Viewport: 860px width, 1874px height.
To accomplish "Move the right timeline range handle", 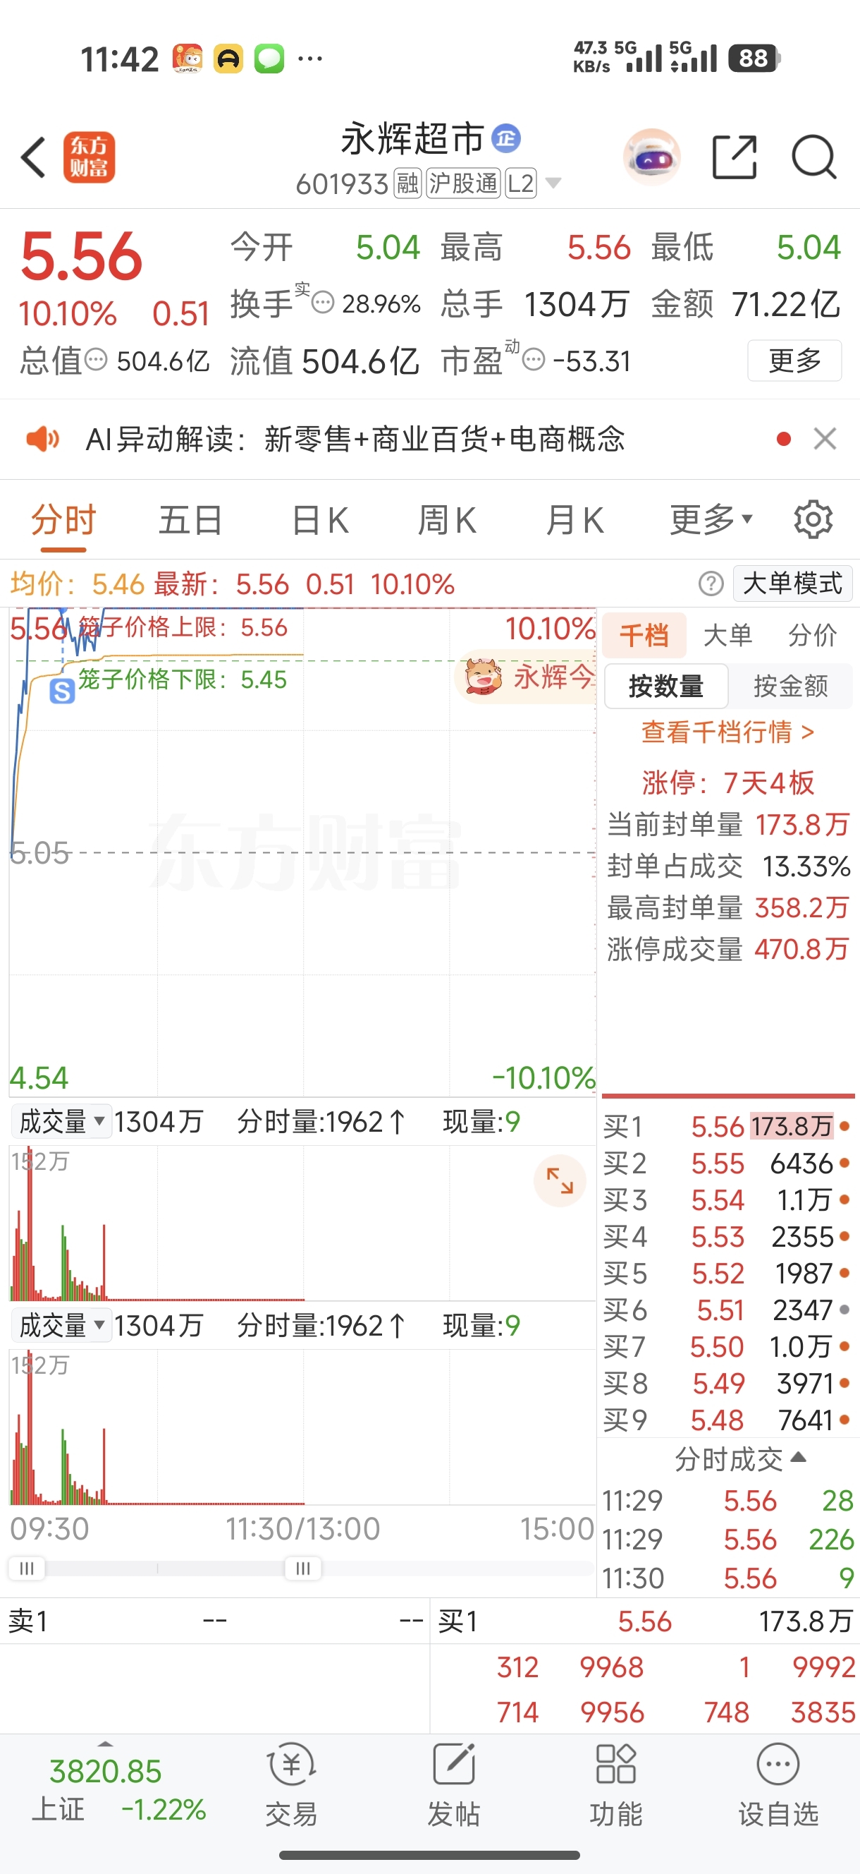I will pyautogui.click(x=303, y=1568).
